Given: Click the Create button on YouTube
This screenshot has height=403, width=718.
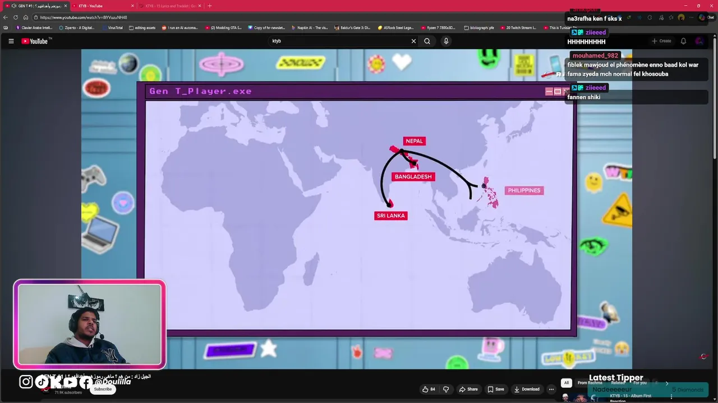Looking at the screenshot, I should pyautogui.click(x=661, y=41).
